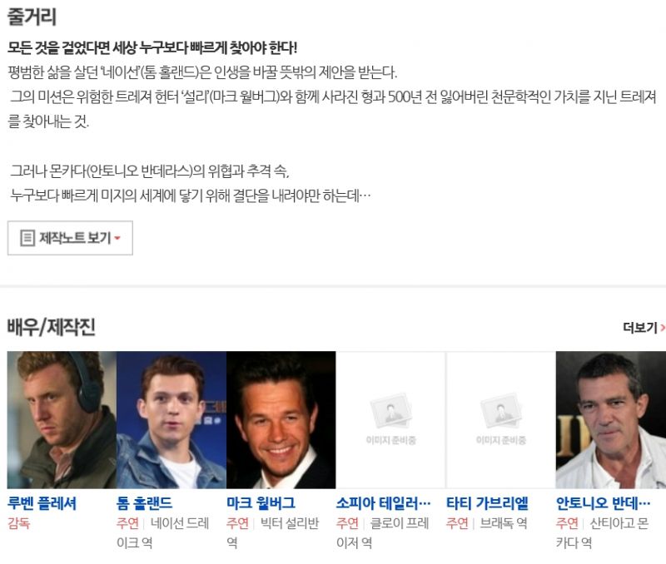Open the 루벤 플레셔 name link

point(42,503)
